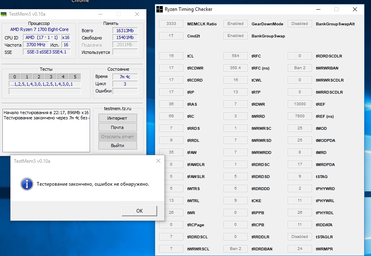Select test 4 box in Тесты
The image size is (371, 256).
pos(63,77)
